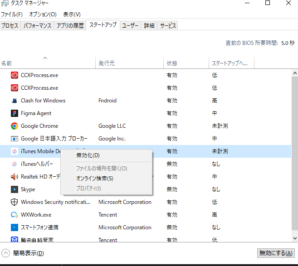This screenshot has height=266, width=298.
Task: Click the 直前の BIOS 所要時間 label
Action: (252, 43)
